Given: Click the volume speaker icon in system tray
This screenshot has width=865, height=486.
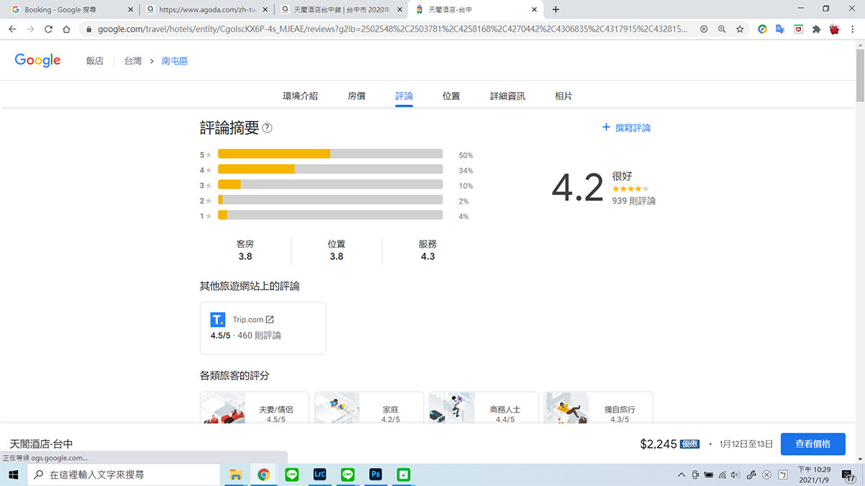Looking at the screenshot, I should 735,474.
